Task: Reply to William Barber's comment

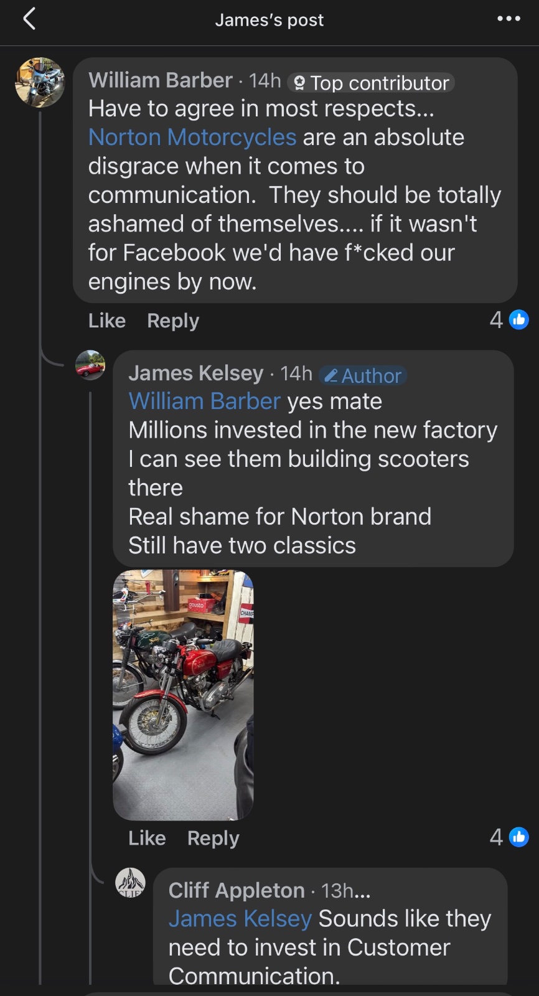Action: [x=173, y=321]
